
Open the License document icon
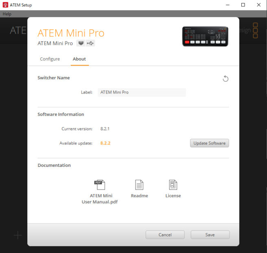[173, 185]
